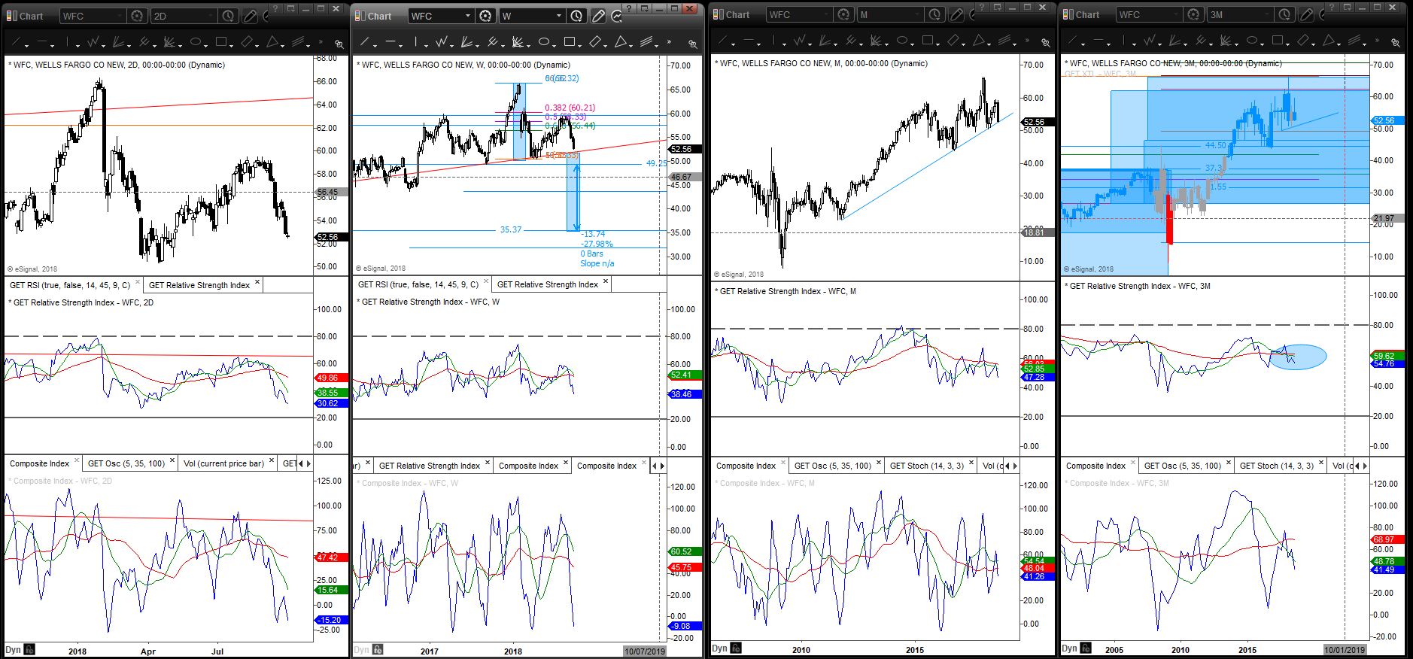Toggle Dyn lock button in monthly chart
This screenshot has height=659, width=1413.
click(736, 648)
